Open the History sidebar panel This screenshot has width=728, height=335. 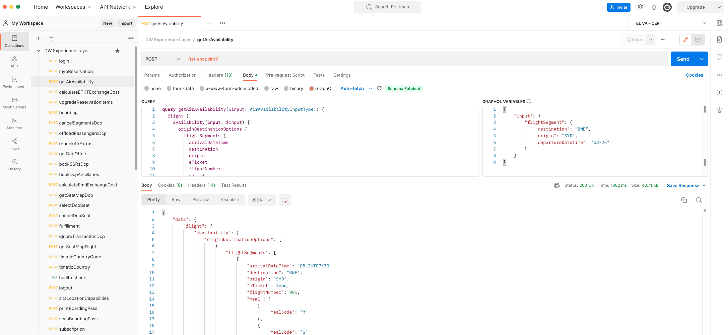(14, 165)
